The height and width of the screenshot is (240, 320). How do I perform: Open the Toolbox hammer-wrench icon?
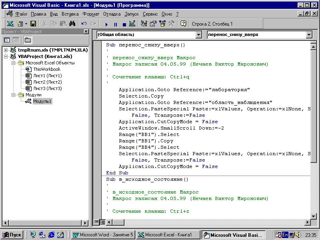pos(172,24)
